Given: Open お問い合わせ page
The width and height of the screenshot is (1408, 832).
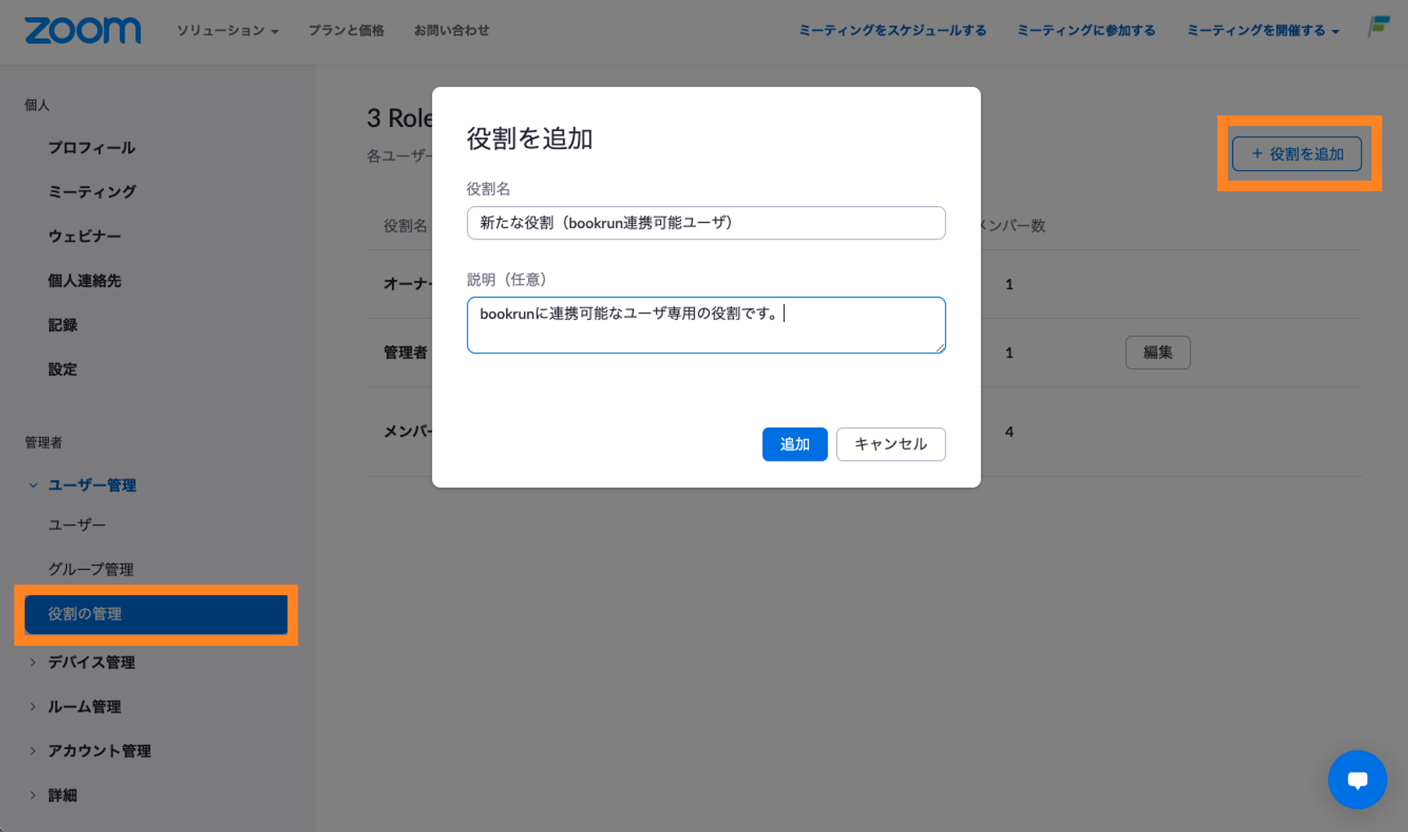Looking at the screenshot, I should point(451,31).
